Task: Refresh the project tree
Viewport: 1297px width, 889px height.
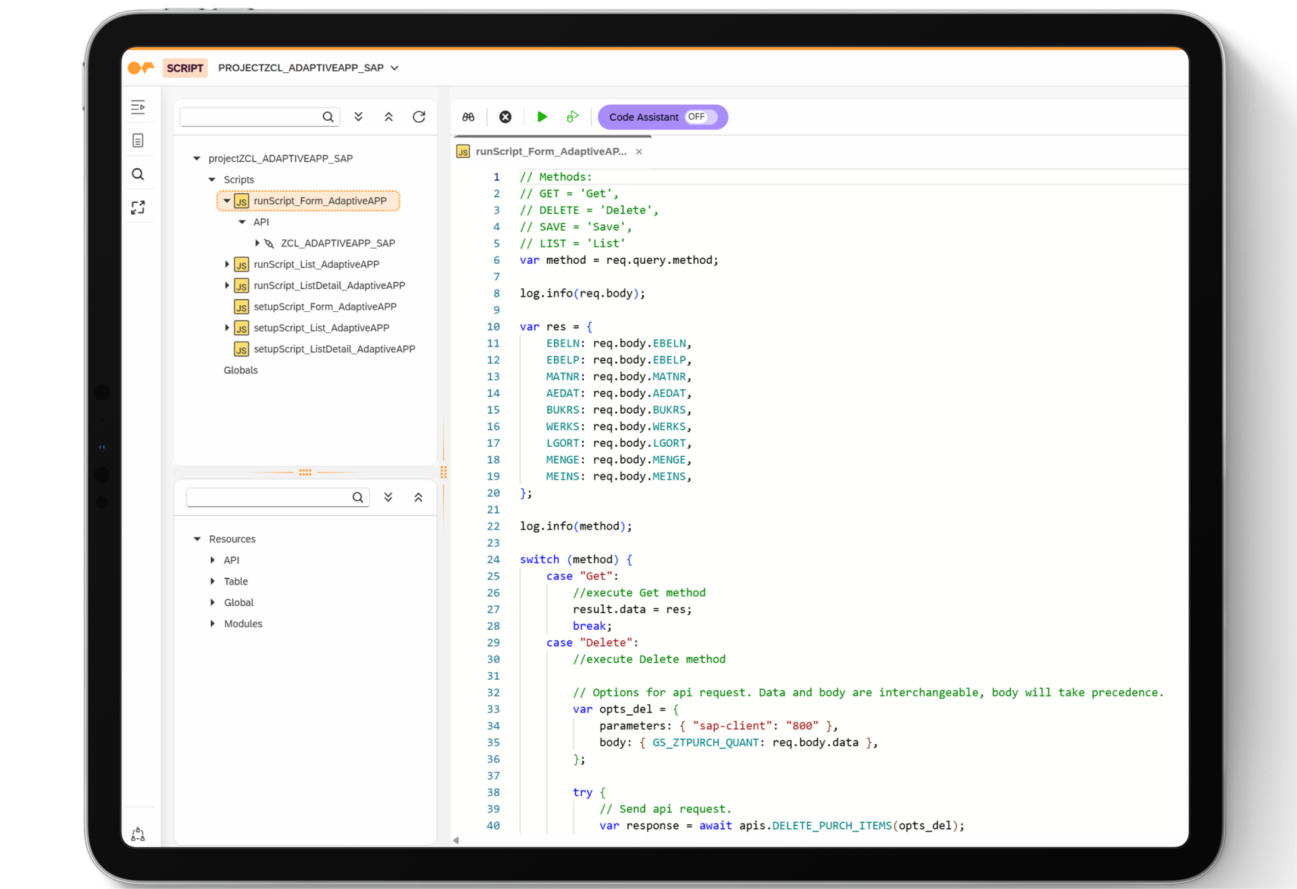Action: [x=419, y=117]
